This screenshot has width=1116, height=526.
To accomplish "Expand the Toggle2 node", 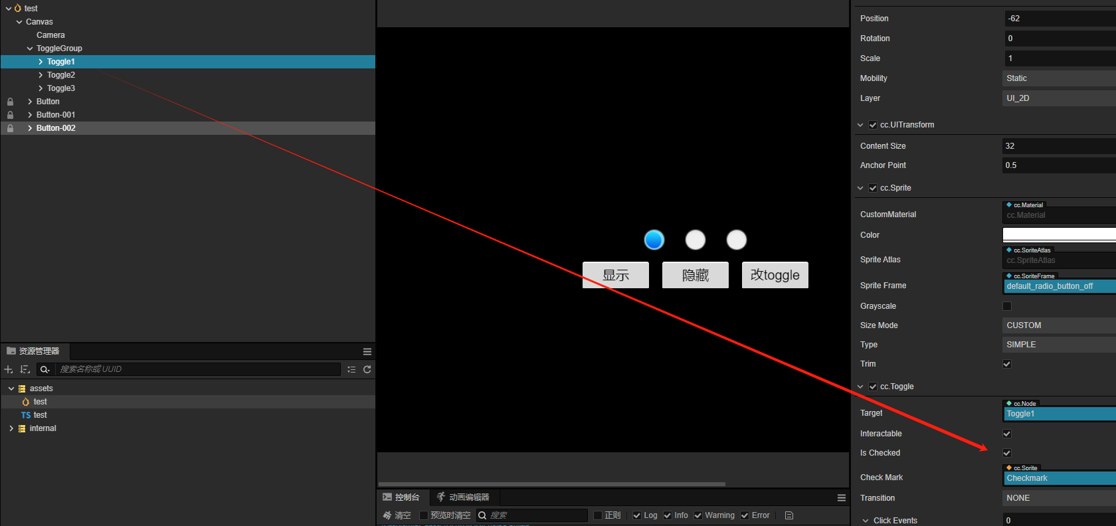I will (x=41, y=75).
